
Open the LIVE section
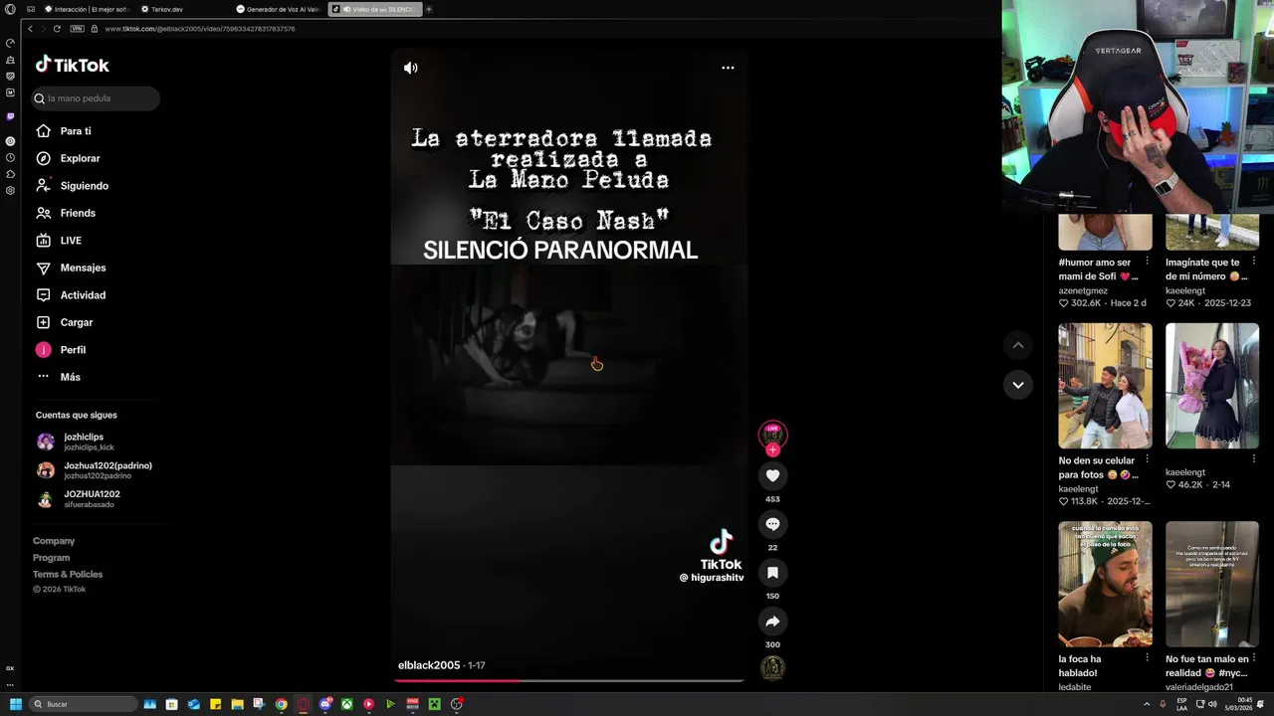pos(60,241)
